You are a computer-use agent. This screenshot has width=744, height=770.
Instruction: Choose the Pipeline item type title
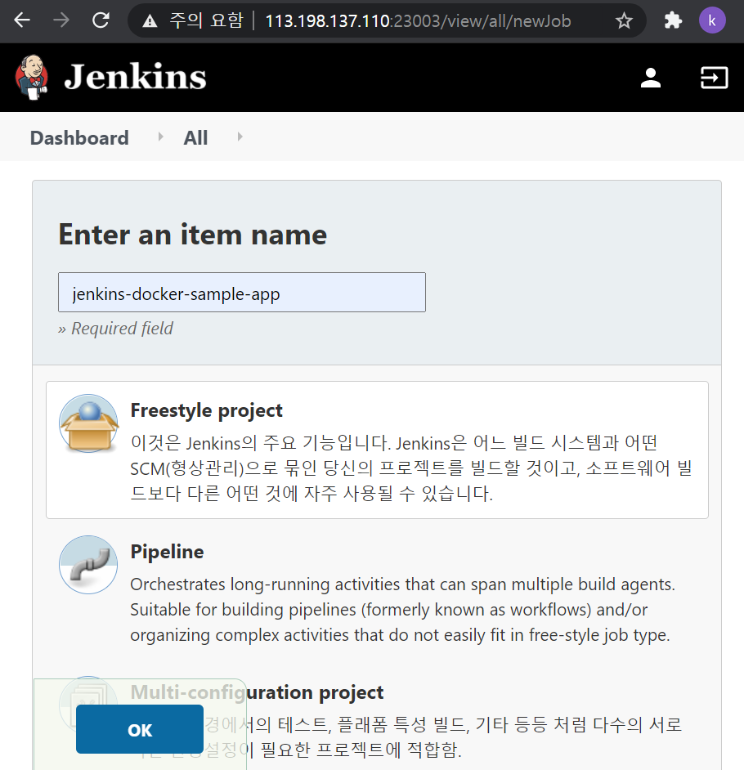coord(167,552)
